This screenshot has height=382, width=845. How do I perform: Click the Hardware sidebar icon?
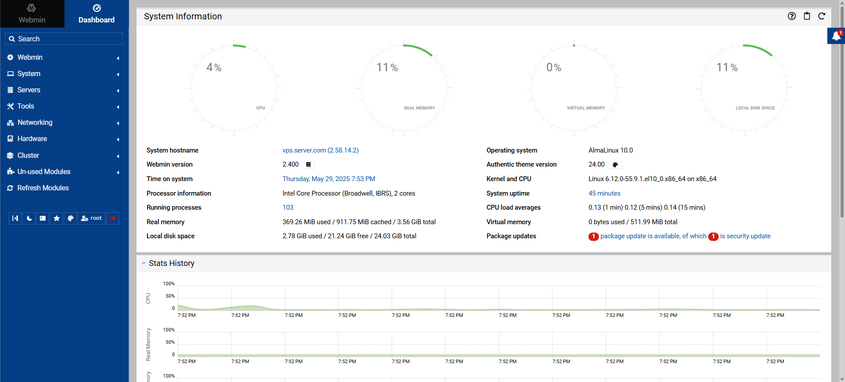[10, 139]
